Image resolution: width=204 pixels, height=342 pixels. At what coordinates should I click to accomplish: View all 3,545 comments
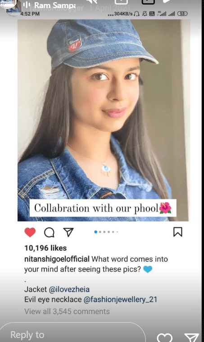tap(67, 311)
